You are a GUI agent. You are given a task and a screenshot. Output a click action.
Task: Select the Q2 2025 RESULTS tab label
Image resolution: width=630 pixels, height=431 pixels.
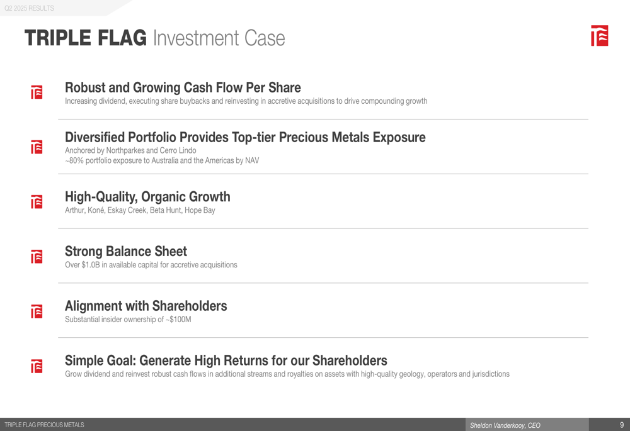click(29, 8)
